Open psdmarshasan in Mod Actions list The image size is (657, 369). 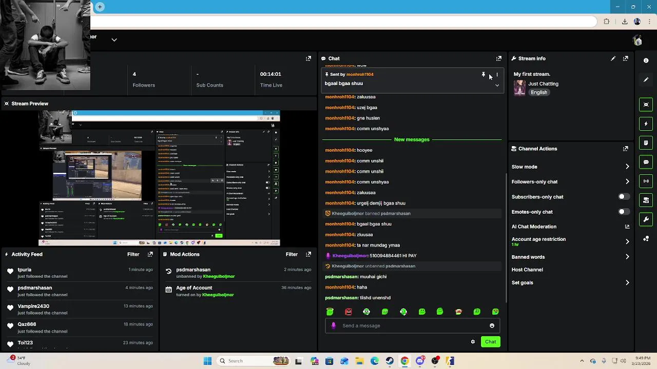point(194,270)
